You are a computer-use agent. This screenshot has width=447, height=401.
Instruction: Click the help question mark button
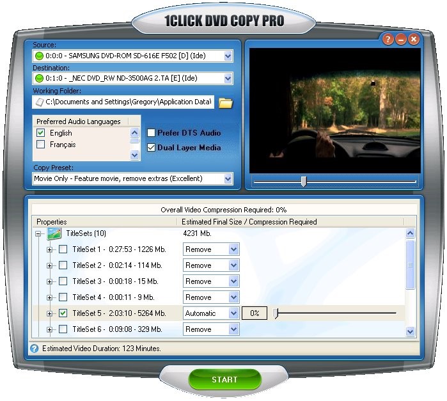coord(388,40)
